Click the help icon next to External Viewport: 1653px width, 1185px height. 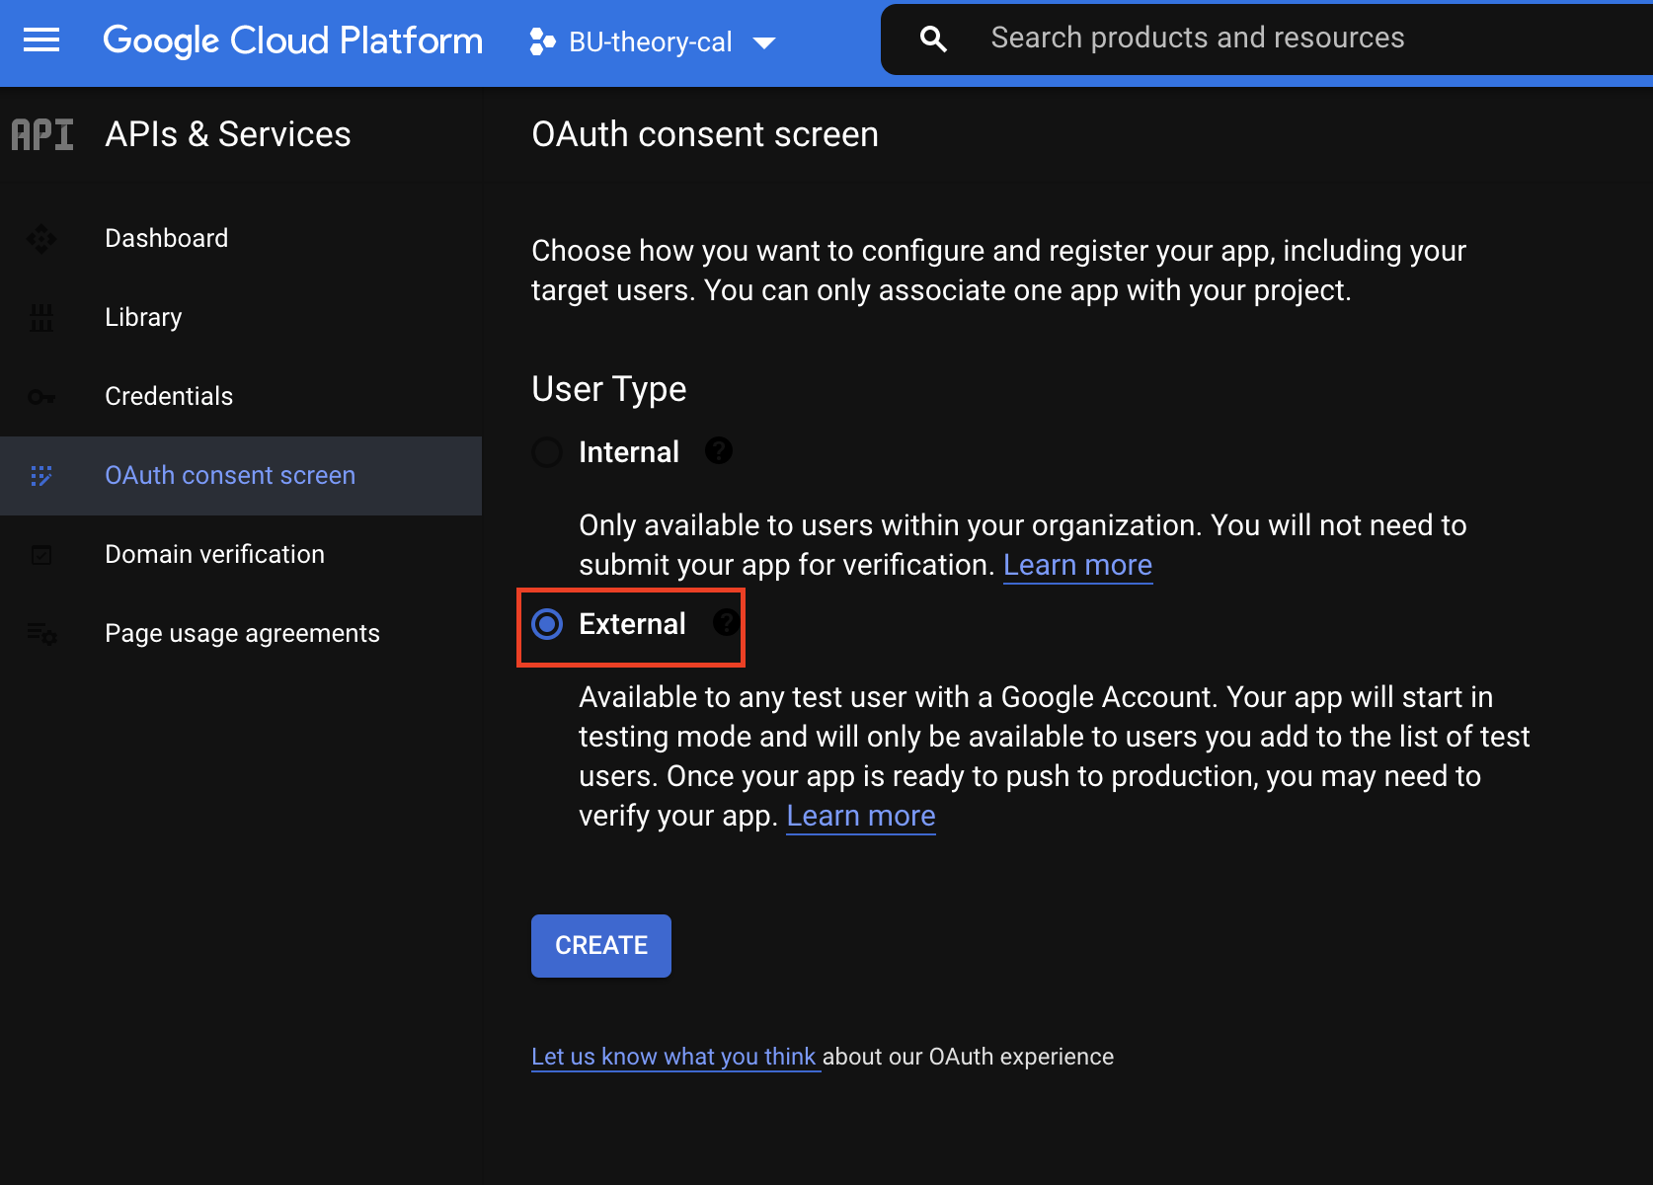726,623
